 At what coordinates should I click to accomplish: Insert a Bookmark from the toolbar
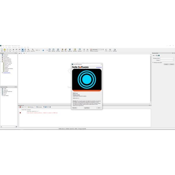click(80, 50)
